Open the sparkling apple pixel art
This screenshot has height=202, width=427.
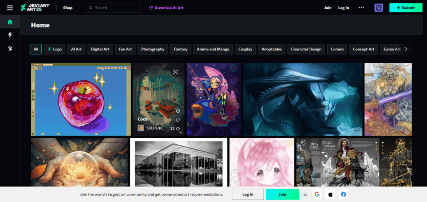(81, 99)
